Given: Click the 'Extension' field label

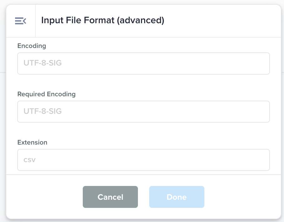Looking at the screenshot, I should 32,142.
